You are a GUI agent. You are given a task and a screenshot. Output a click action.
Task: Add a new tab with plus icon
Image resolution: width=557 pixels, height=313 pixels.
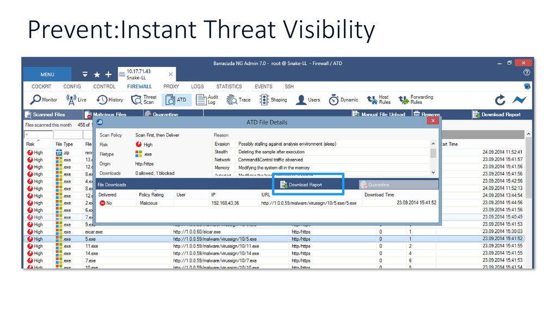(x=108, y=74)
